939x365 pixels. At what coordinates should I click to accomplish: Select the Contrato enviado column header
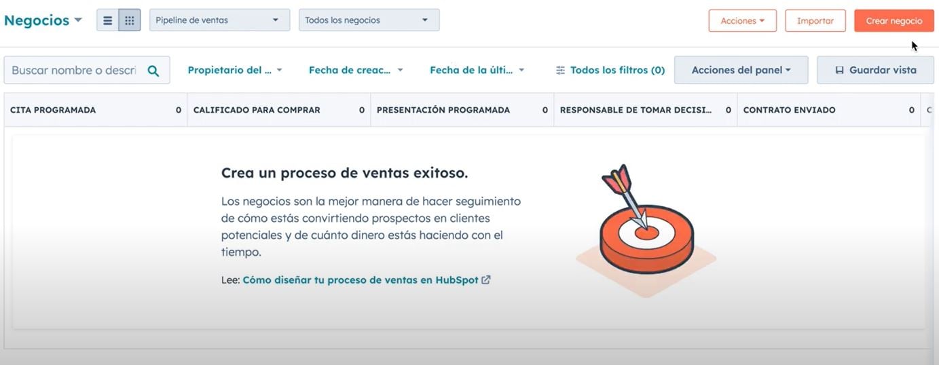(x=829, y=110)
